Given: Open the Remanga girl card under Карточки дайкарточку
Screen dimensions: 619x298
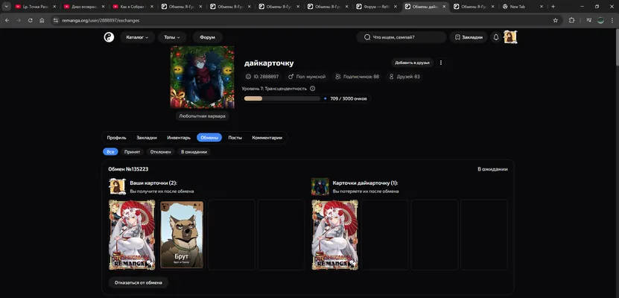Looking at the screenshot, I should [x=334, y=235].
